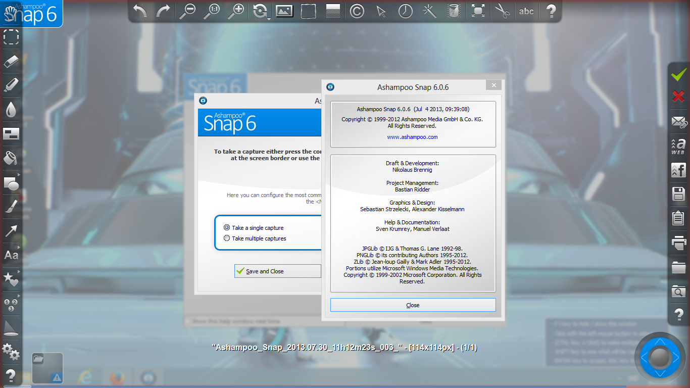Select the eraser tool in the left sidebar
This screenshot has width=690, height=388.
[x=11, y=61]
